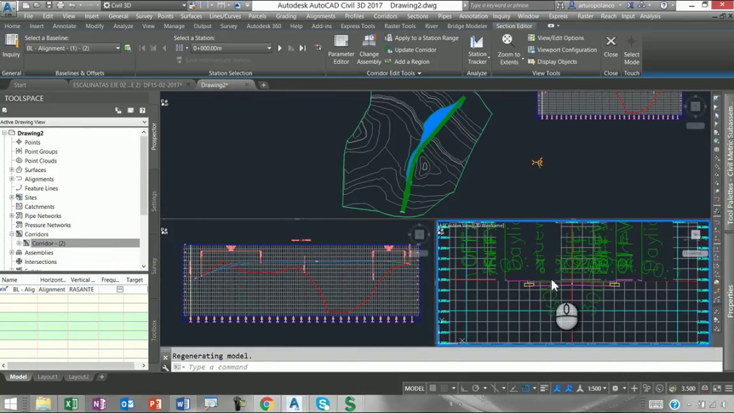Click Zoom to Extents
Image resolution: width=734 pixels, height=413 pixels.
(509, 49)
